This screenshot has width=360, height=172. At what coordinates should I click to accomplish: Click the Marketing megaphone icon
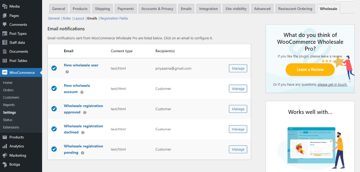(4, 155)
